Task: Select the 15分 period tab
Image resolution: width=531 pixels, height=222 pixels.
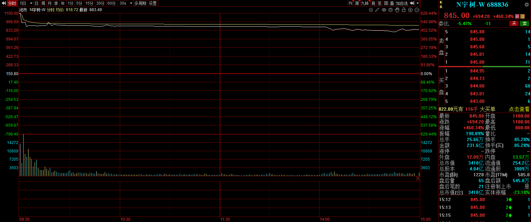Action: click(89, 3)
